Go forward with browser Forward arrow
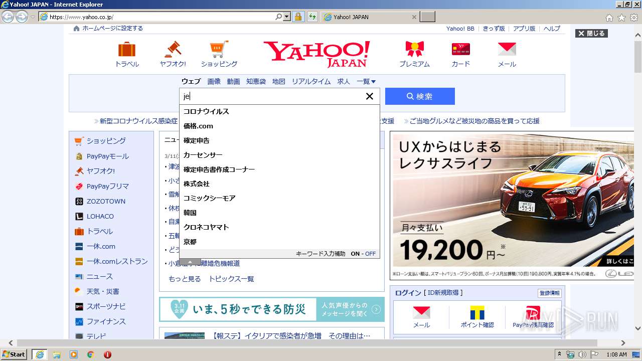This screenshot has width=642, height=361. click(x=22, y=17)
